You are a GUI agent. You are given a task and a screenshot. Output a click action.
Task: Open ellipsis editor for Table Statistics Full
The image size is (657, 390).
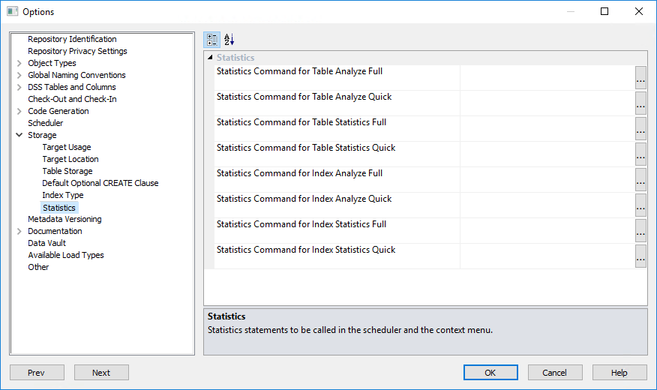(x=640, y=128)
